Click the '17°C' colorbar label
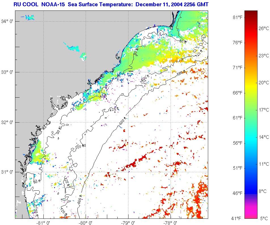270x225 pixels. [264, 110]
